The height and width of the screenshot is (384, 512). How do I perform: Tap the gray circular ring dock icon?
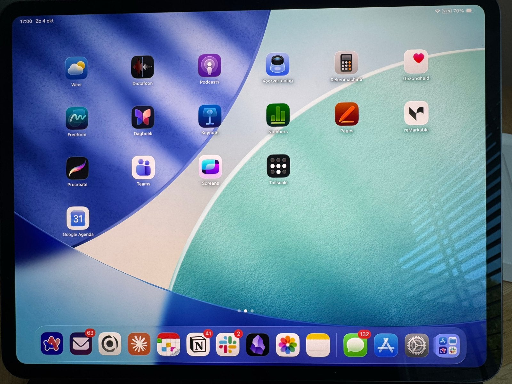click(x=110, y=344)
